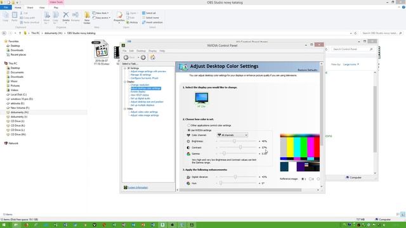
Task: Click the NVIDIA Control Panel home icon
Action: [153, 58]
